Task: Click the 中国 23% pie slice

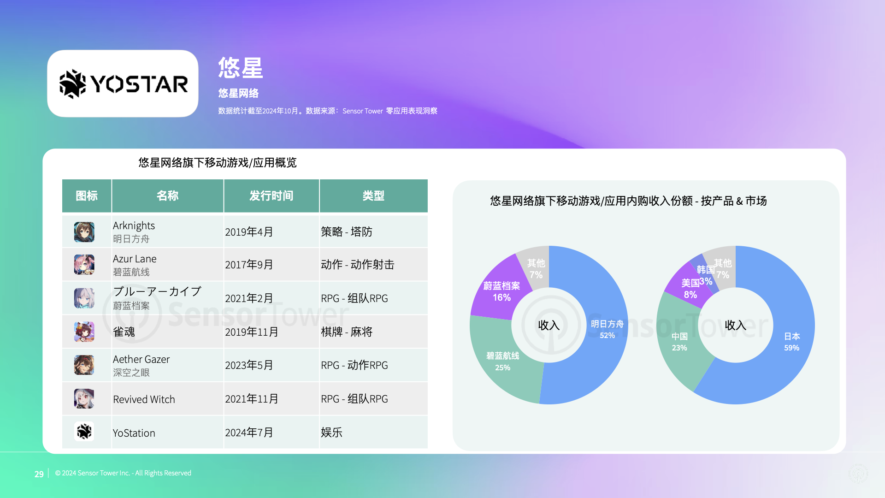Action: pyautogui.click(x=679, y=341)
